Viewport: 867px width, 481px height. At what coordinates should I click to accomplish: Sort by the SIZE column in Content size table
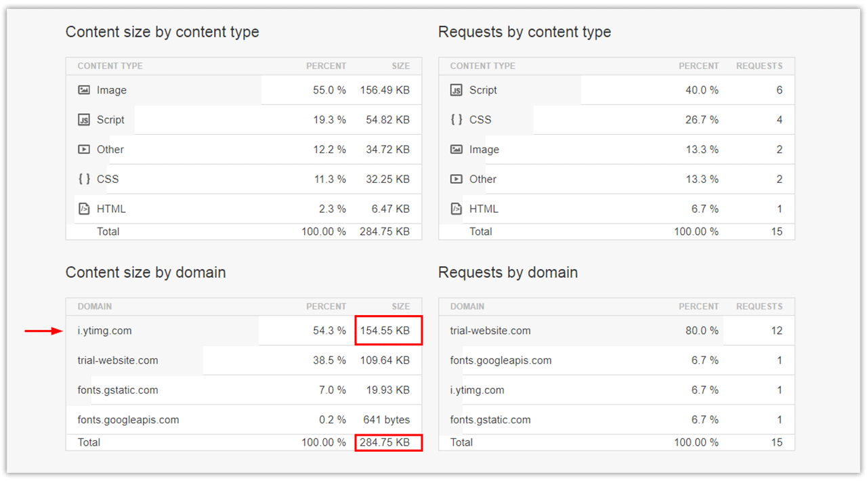click(400, 66)
